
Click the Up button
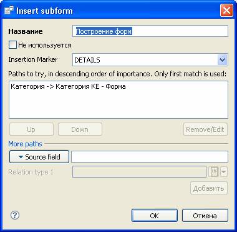pyautogui.click(x=31, y=129)
